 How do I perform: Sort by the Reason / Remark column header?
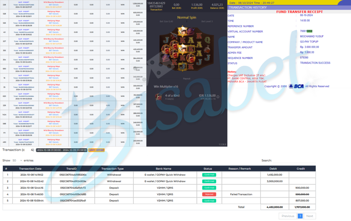[x=240, y=169]
